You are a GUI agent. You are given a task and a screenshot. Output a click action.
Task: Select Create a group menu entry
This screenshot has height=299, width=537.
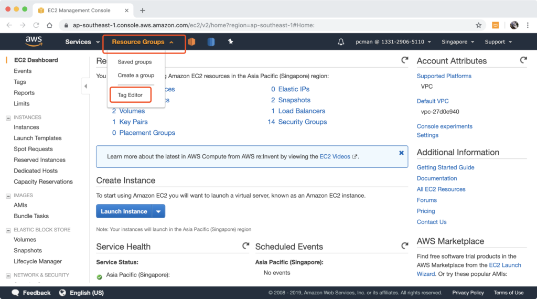[136, 76]
